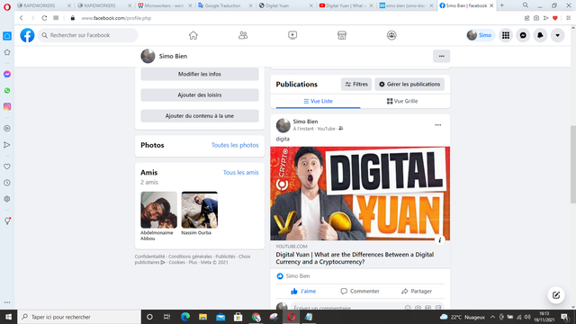Click the address bar URL
This screenshot has width=576, height=324.
[116, 18]
